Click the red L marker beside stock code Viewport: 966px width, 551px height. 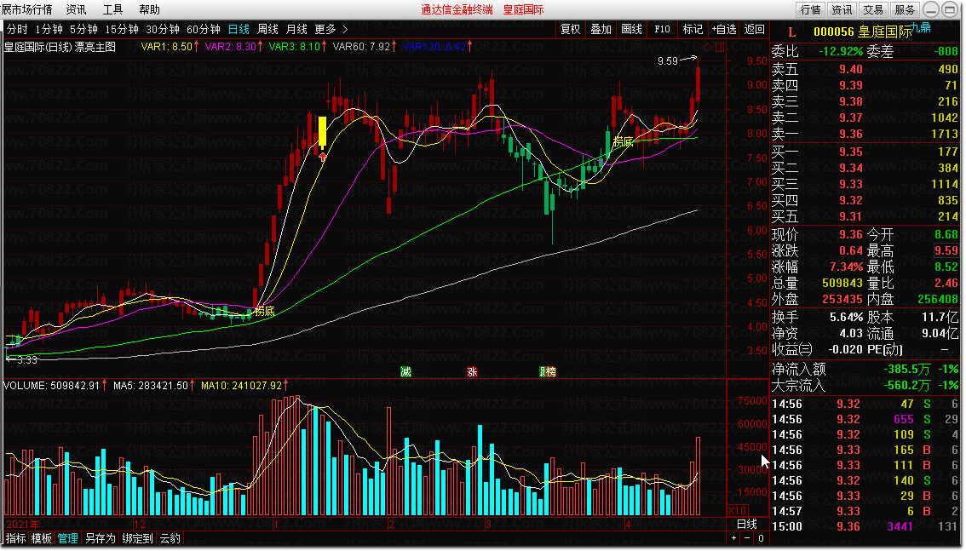pos(791,32)
